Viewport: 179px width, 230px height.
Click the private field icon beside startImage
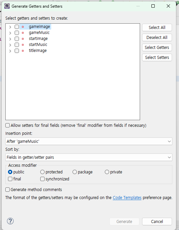pos(23,39)
